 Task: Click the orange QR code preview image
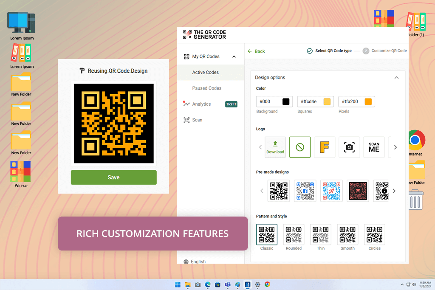click(114, 124)
